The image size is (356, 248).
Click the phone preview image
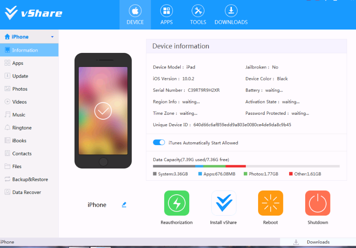(103, 111)
